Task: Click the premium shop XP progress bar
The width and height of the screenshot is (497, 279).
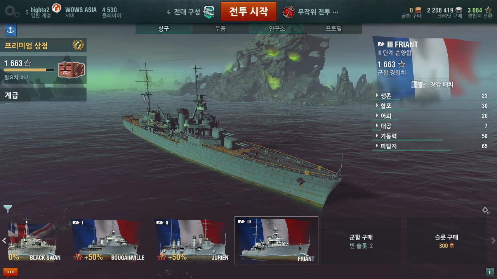Action: (29, 70)
